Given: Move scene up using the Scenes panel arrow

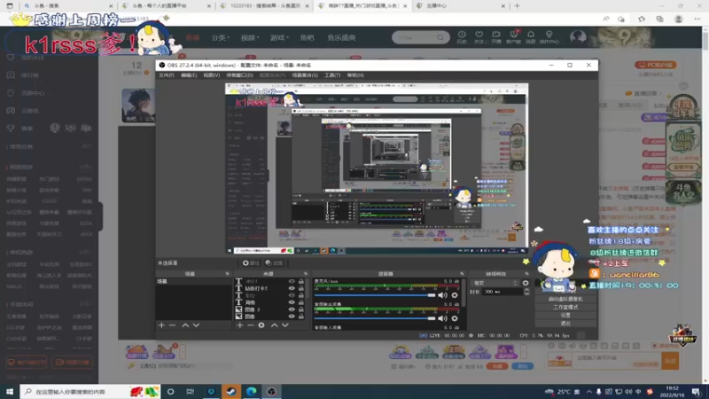Looking at the screenshot, I should [185, 325].
